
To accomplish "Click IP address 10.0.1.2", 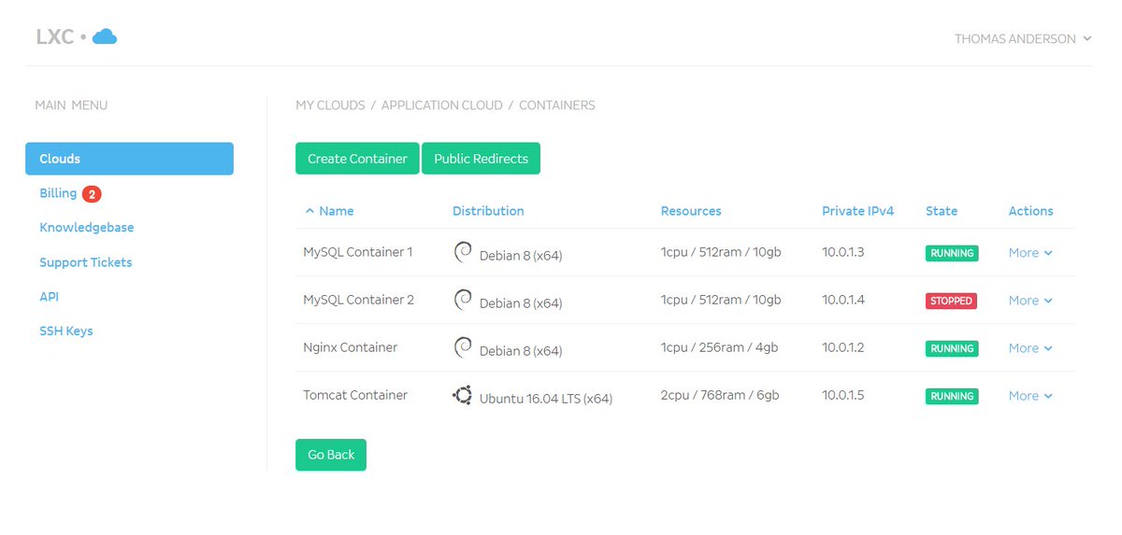I will [842, 347].
